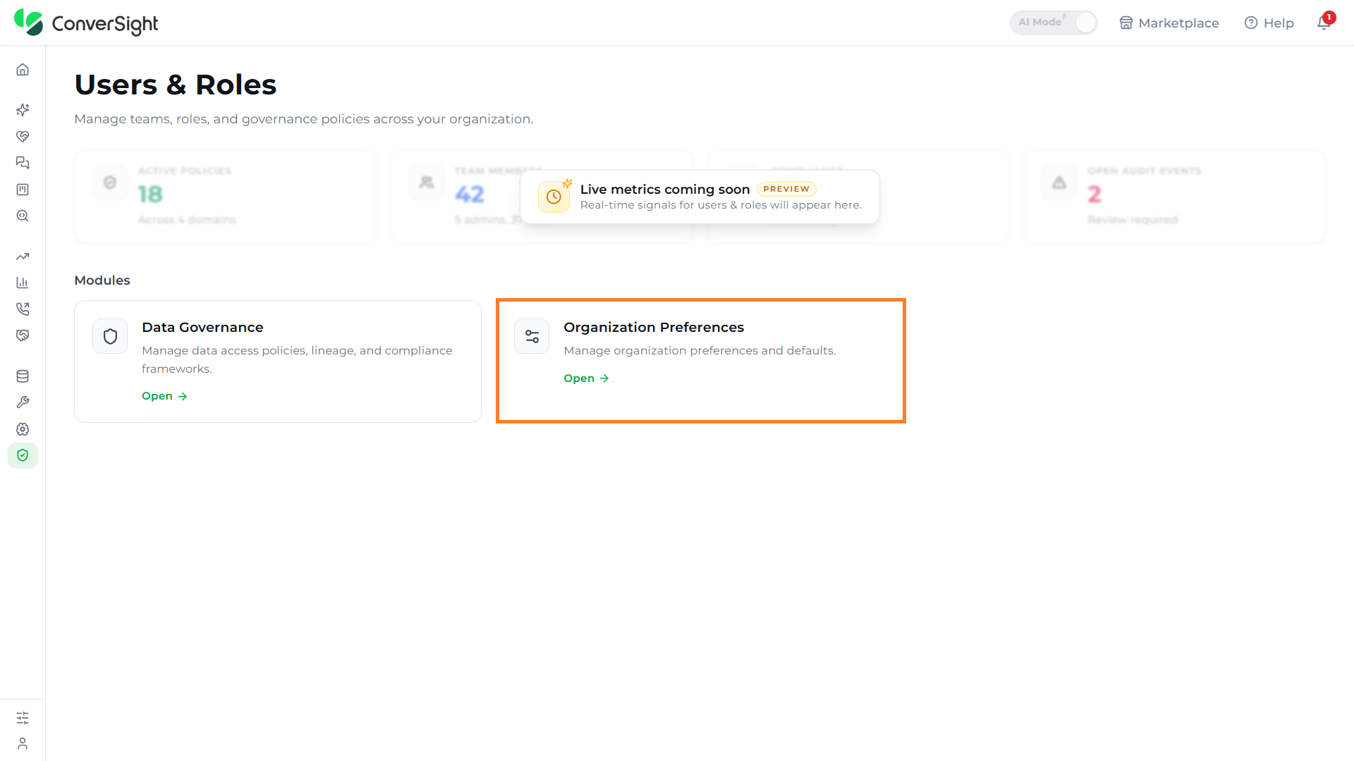Open the Marketplace link
Screen dimensions: 1354x761
tap(1169, 23)
